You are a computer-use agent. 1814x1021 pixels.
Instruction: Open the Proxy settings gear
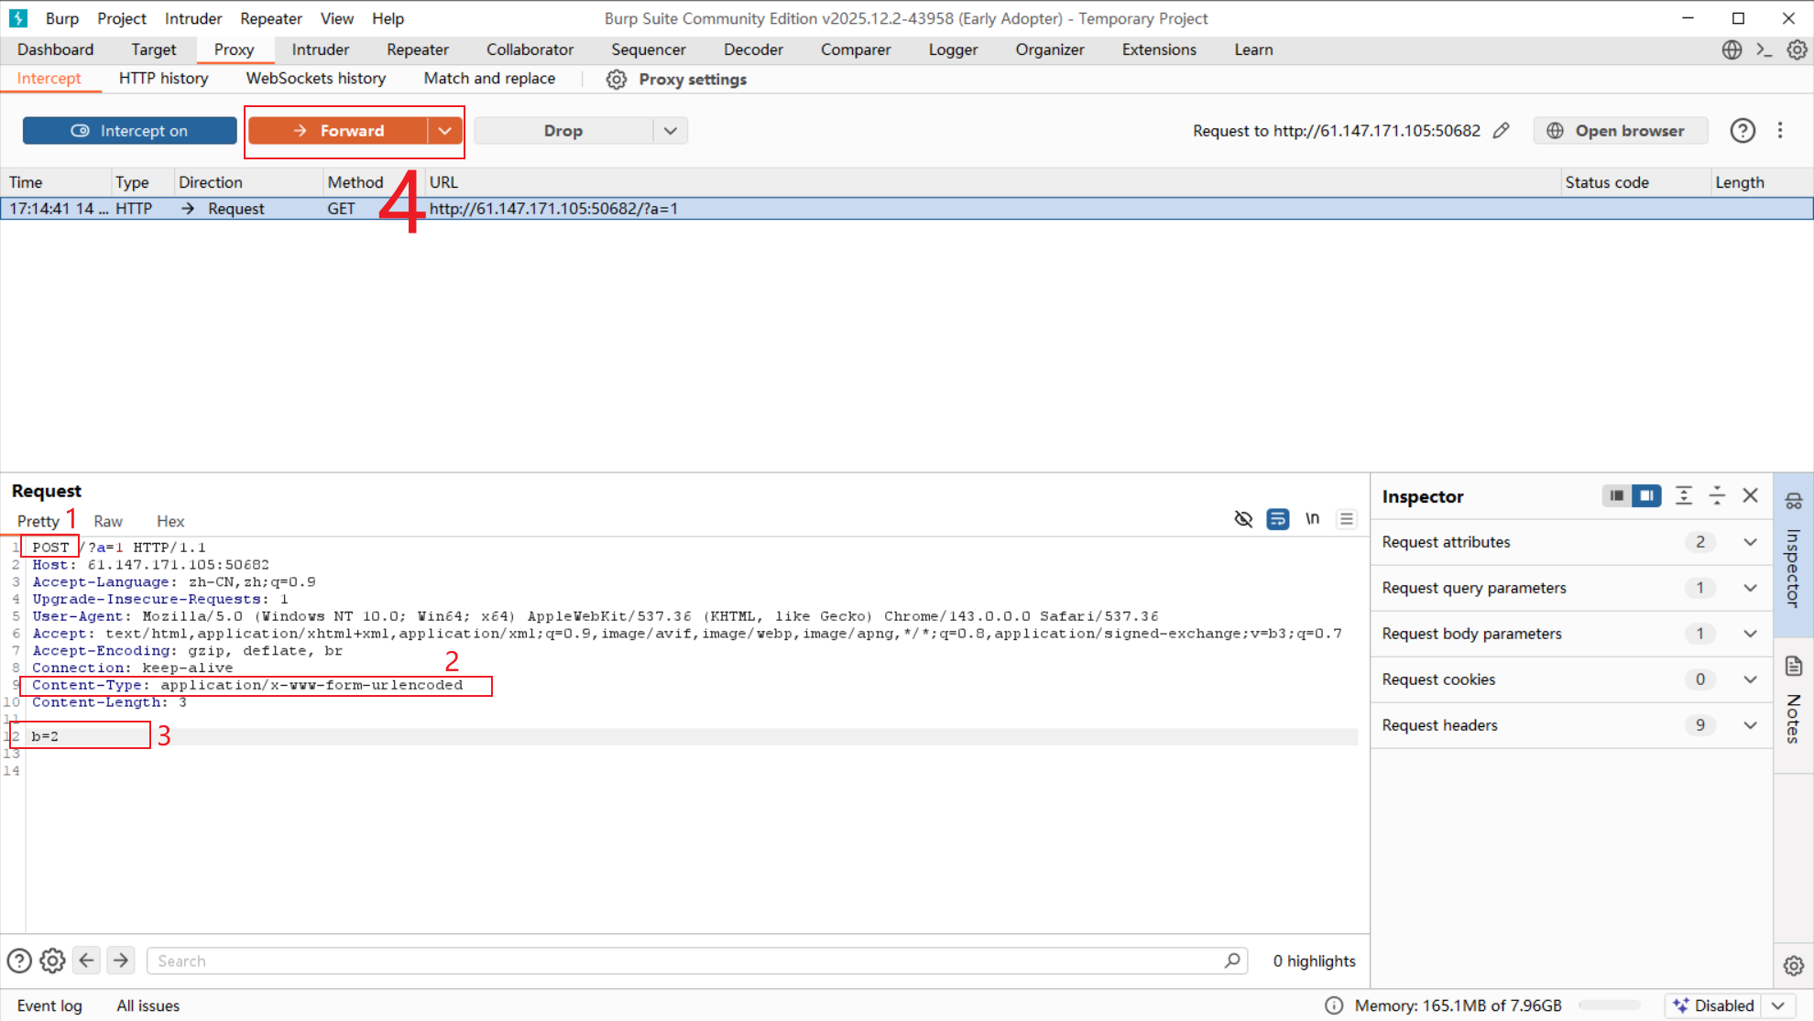pos(617,80)
